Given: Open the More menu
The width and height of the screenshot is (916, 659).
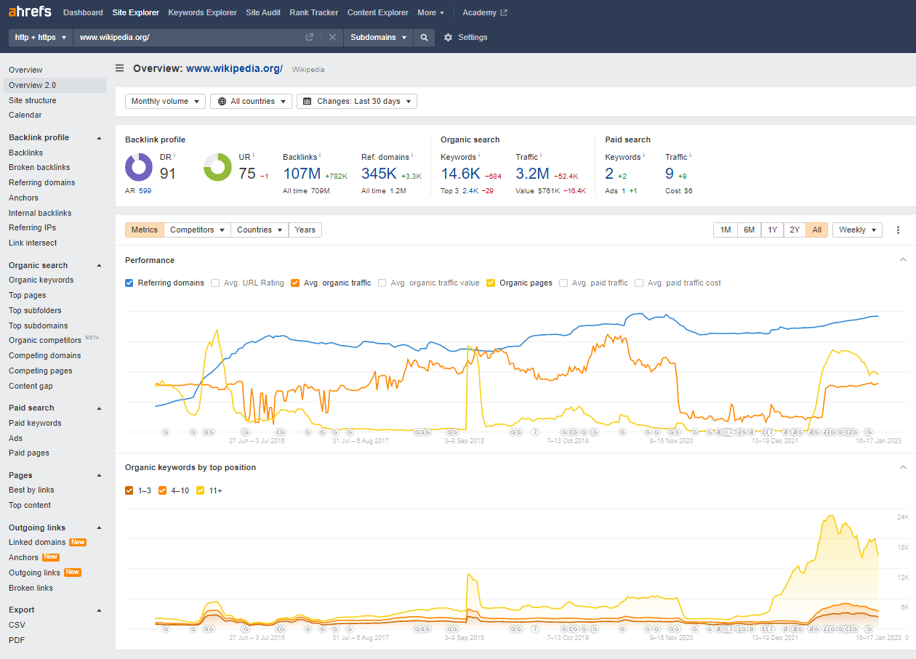Looking at the screenshot, I should tap(430, 12).
